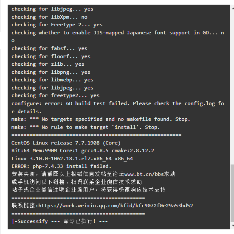The image size is (234, 234).
Task: Click the 'configure: error: GD build test failed' line
Action: pyautogui.click(x=118, y=107)
